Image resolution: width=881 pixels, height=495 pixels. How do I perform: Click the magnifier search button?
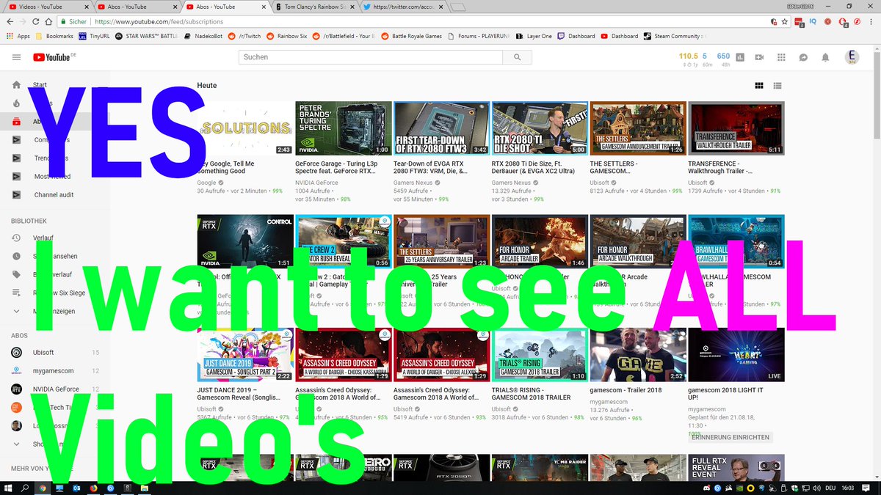pos(518,57)
